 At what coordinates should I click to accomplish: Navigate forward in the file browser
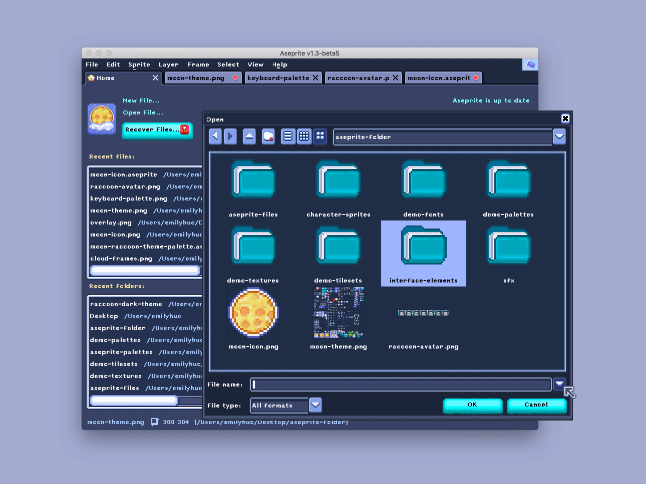coord(230,136)
